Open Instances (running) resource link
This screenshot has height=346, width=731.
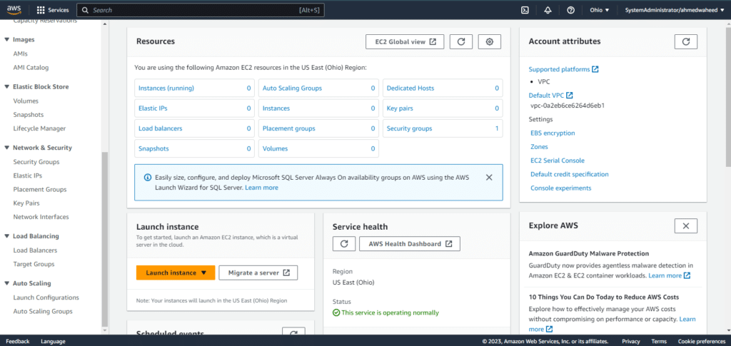point(166,88)
